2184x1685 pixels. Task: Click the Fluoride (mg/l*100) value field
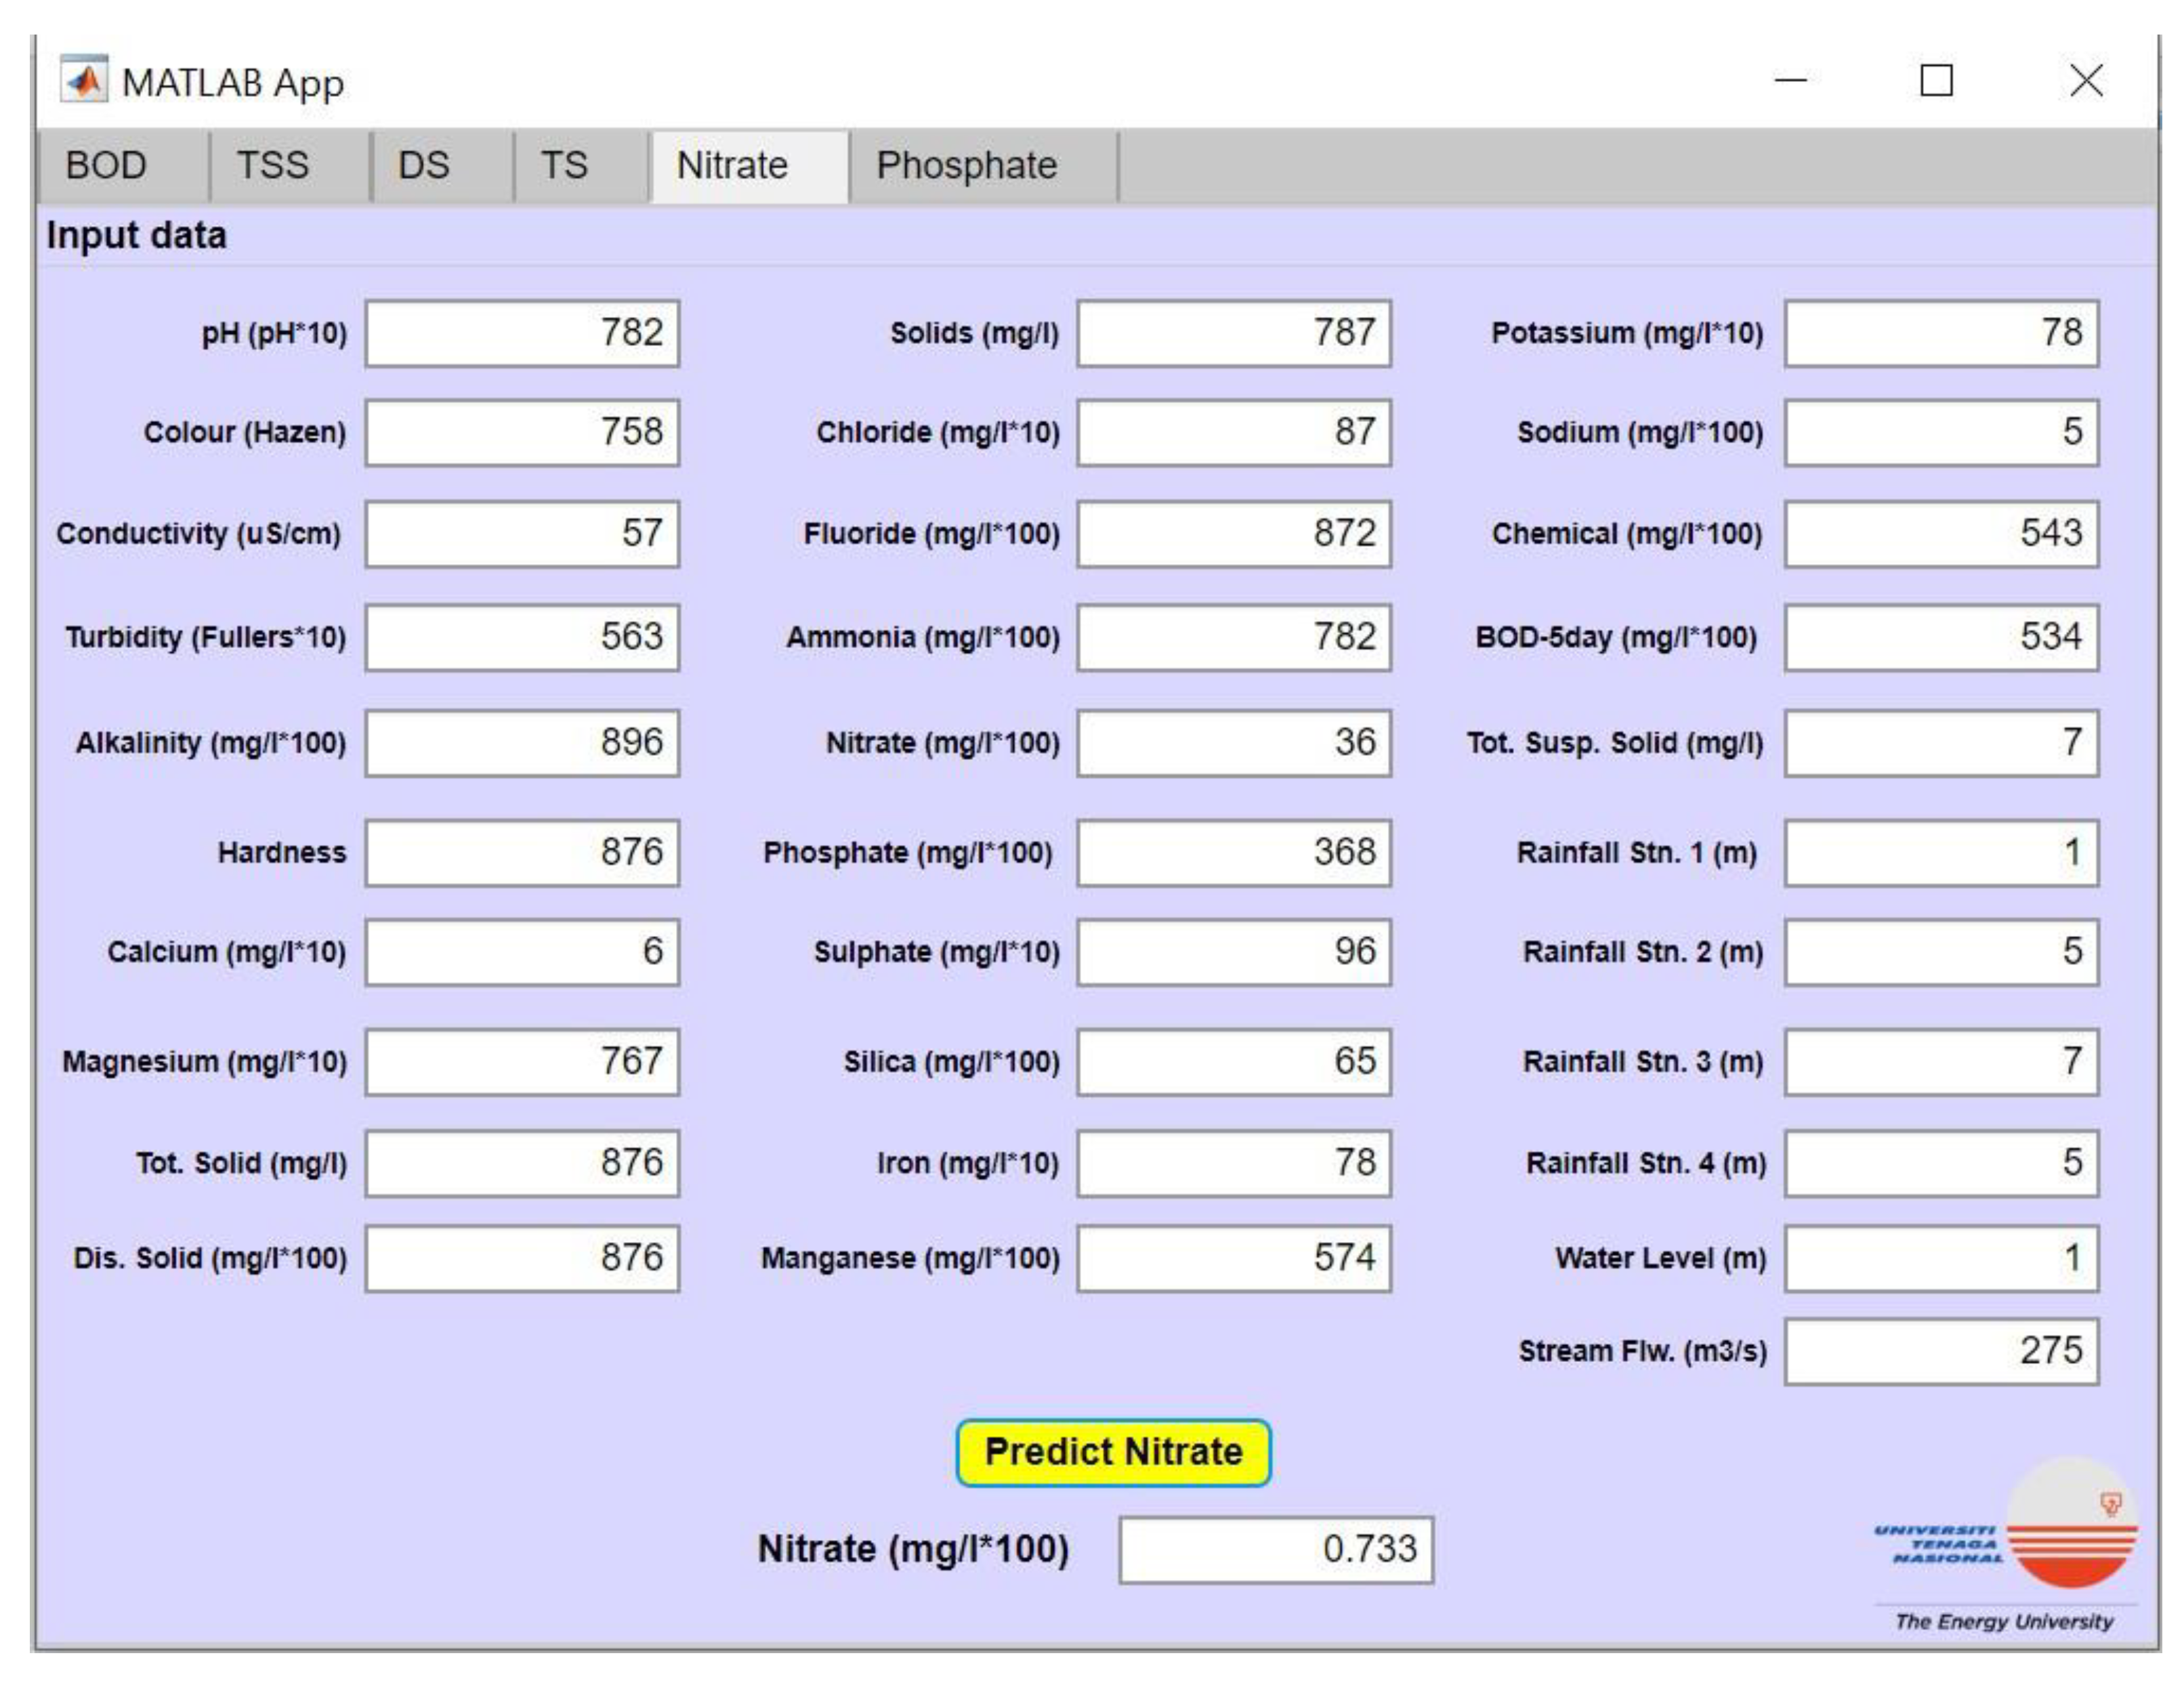click(x=1233, y=534)
